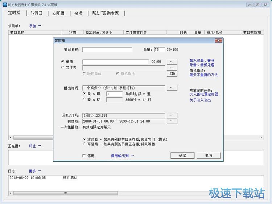Click the 播出时间,可多个 column header
The width and height of the screenshot is (272, 204).
pyautogui.click(x=104, y=32)
